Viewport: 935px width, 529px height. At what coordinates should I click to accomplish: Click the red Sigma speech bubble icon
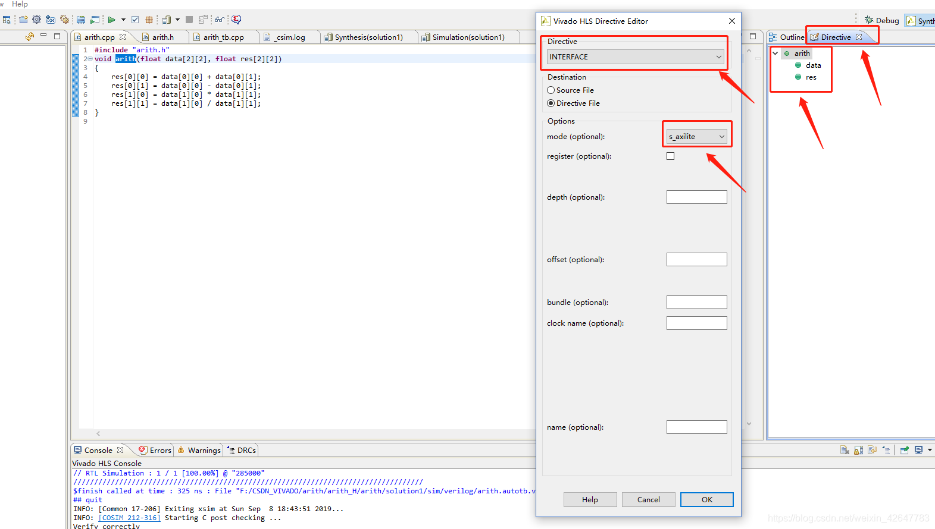236,20
